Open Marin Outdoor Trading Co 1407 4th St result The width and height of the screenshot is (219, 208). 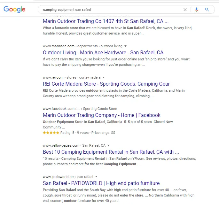click(x=106, y=21)
